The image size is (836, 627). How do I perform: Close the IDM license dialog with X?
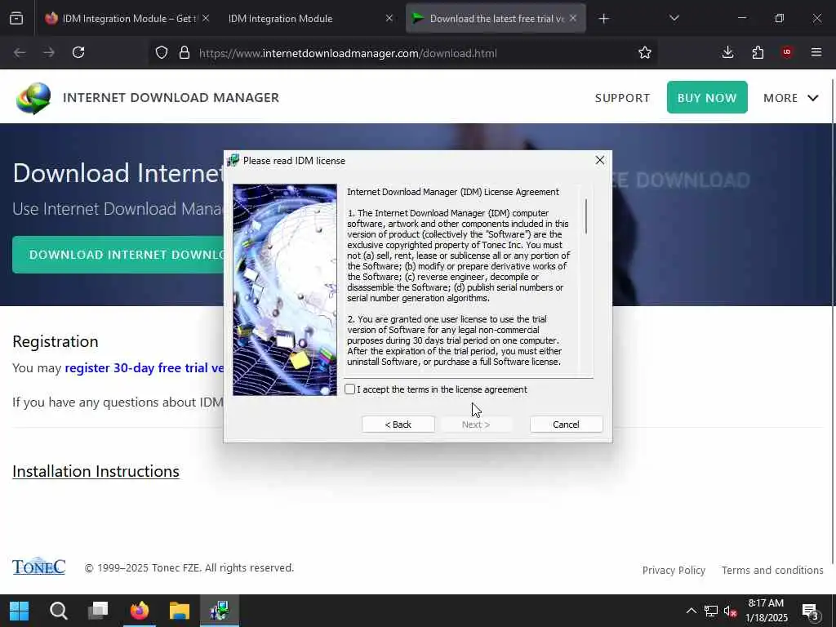pos(600,161)
